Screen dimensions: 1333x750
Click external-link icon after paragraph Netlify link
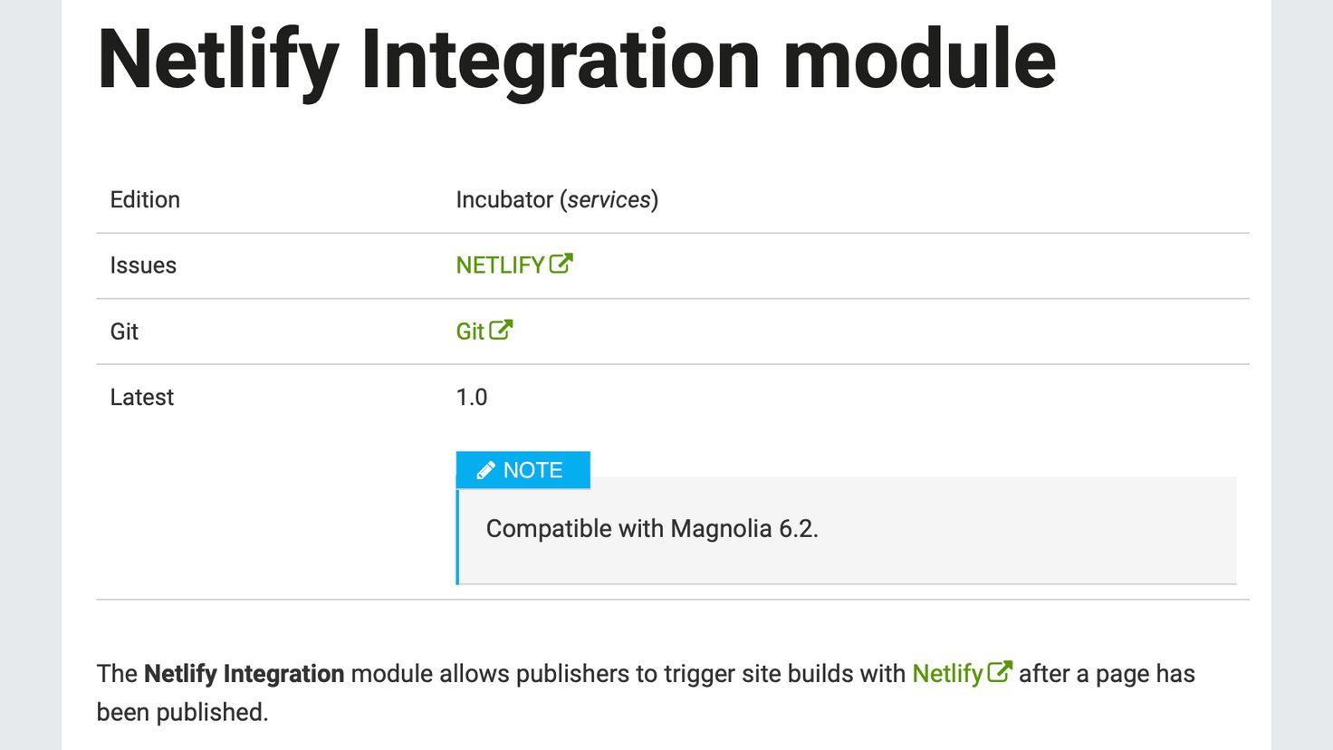tap(1000, 672)
